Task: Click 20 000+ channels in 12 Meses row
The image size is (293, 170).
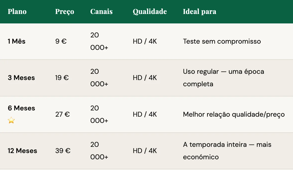Action: pyautogui.click(x=99, y=151)
